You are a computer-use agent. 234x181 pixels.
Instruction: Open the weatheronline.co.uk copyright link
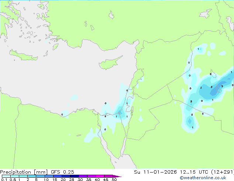coord(203,178)
